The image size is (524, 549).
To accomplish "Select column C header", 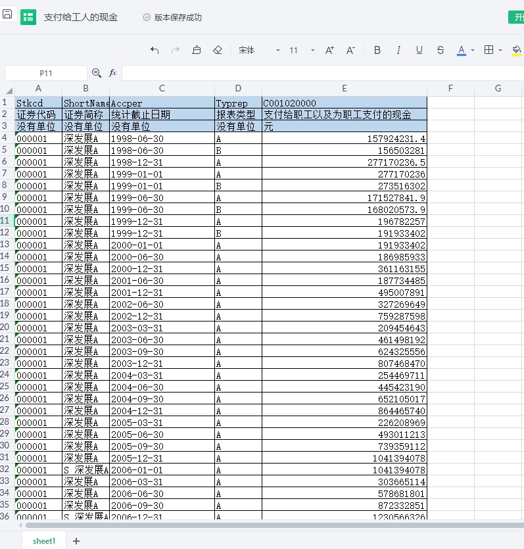I will pos(162,88).
